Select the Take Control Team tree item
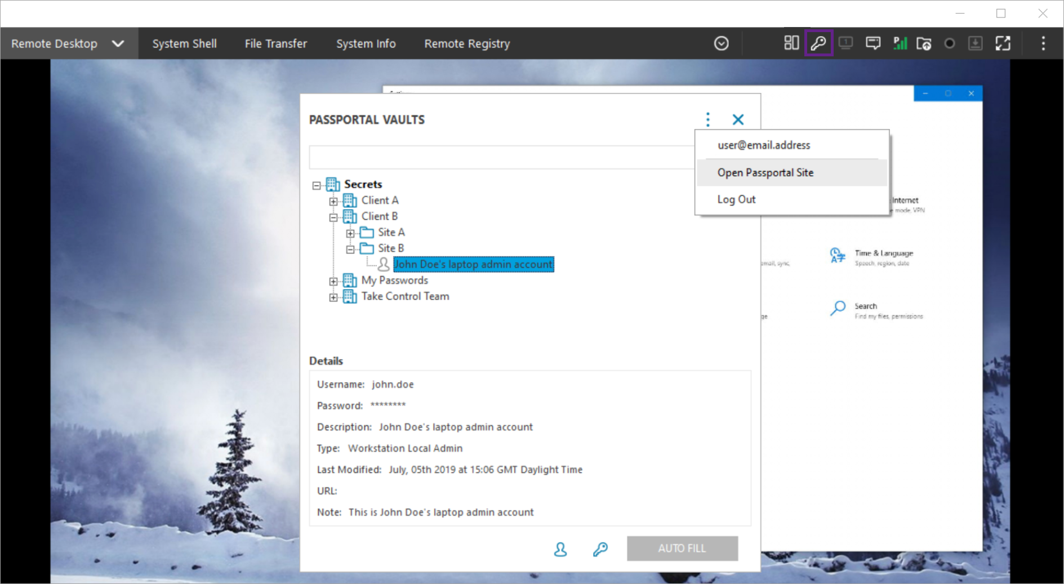1064x584 pixels. pos(405,296)
